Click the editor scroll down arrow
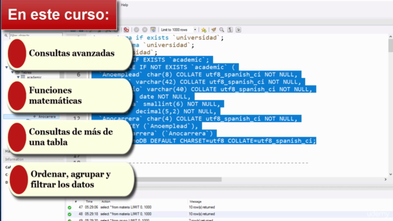 point(391,174)
